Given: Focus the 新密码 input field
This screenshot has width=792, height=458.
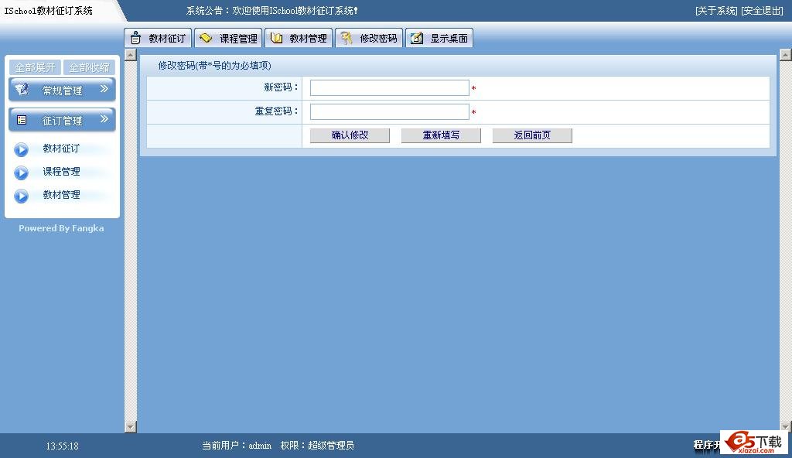Looking at the screenshot, I should 390,87.
